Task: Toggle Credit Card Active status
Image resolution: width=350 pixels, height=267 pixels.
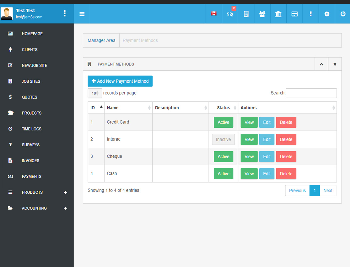Action: 223,122
